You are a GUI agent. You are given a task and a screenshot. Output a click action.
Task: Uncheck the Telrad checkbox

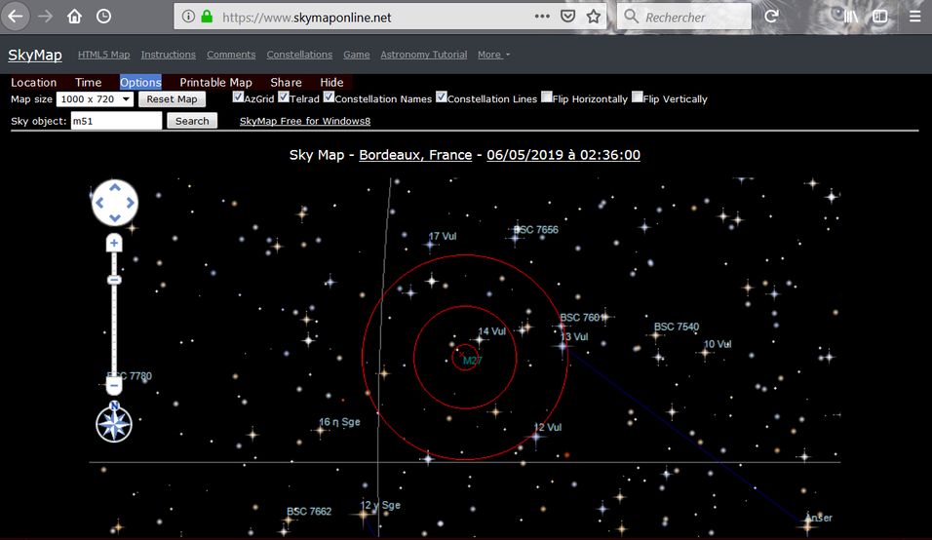click(284, 97)
